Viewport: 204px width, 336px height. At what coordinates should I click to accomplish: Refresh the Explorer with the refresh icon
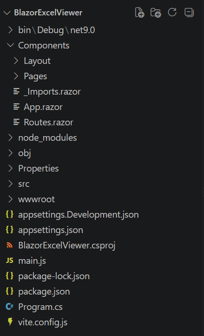[x=172, y=12]
